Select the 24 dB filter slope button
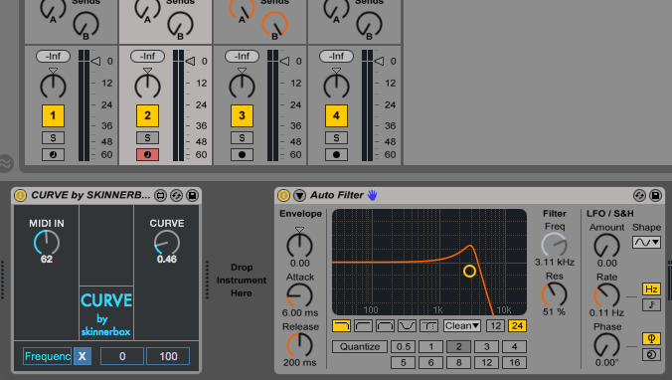 coord(517,326)
